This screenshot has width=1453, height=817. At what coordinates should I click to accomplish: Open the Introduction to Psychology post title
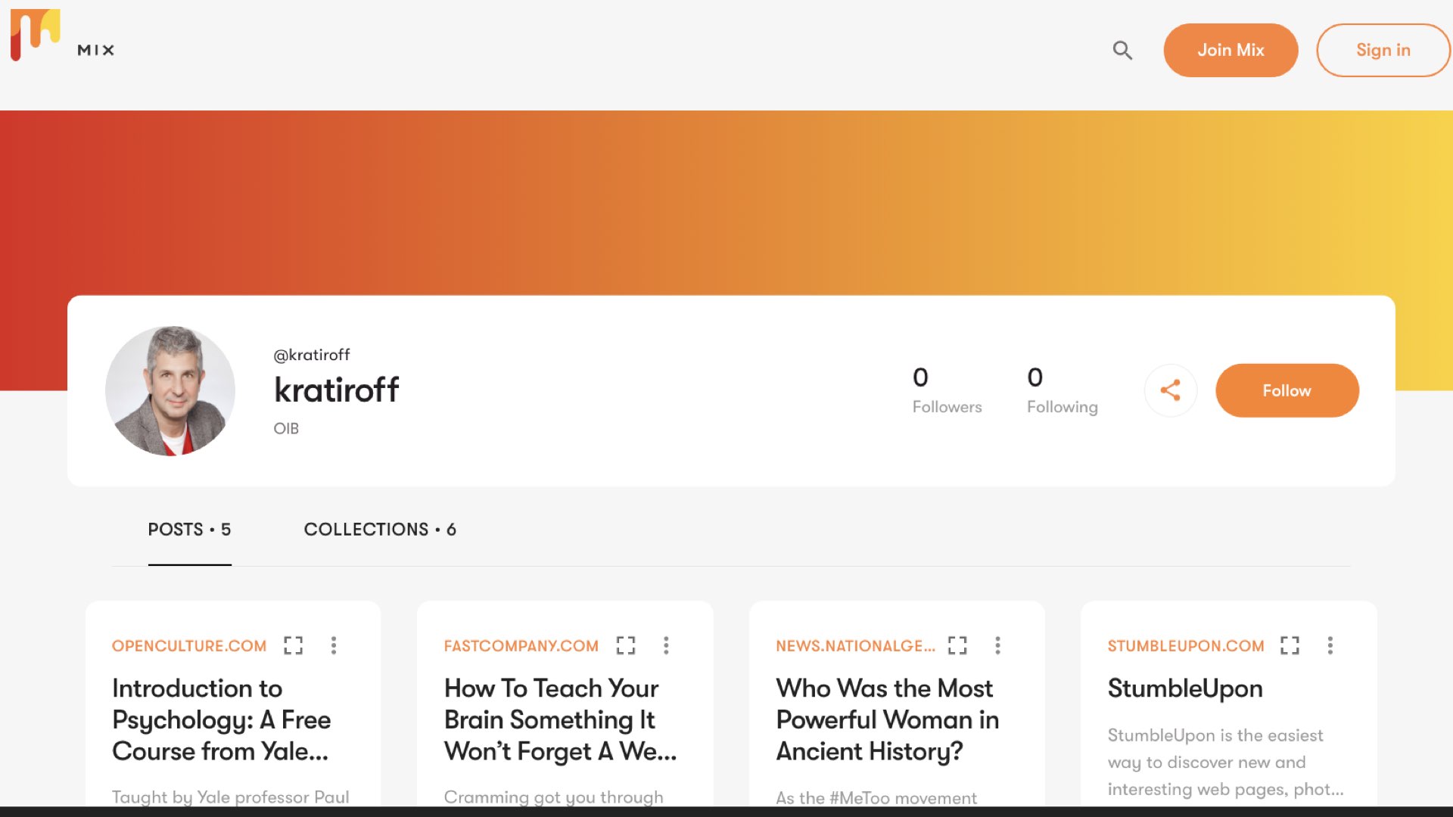pyautogui.click(x=222, y=720)
